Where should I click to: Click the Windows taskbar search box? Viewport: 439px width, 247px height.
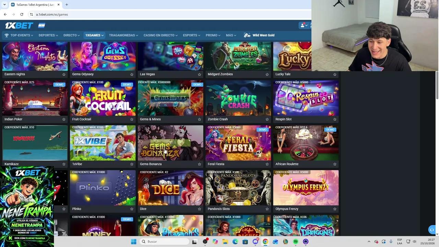tap(165, 242)
